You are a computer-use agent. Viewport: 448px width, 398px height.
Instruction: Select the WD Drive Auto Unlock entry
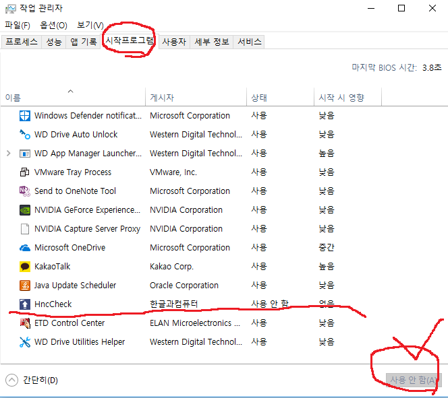point(76,135)
